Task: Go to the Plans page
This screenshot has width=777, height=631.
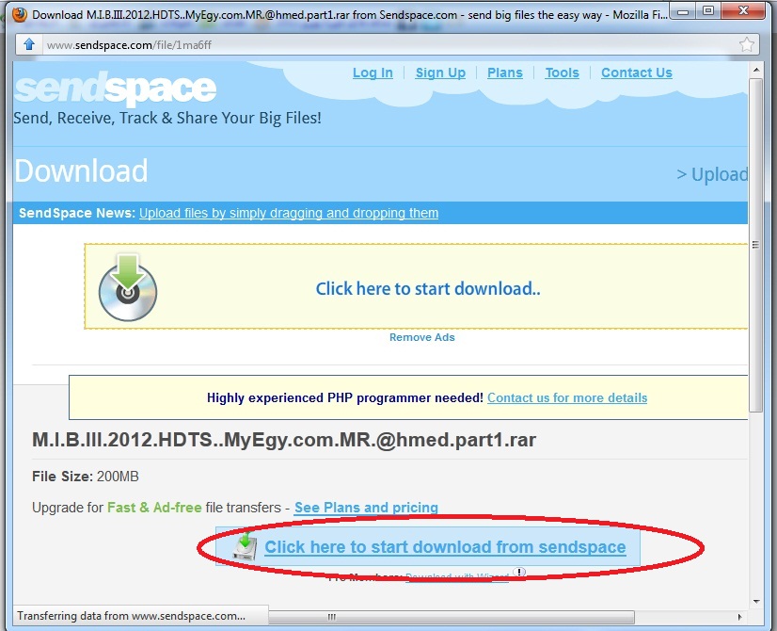Action: point(504,73)
